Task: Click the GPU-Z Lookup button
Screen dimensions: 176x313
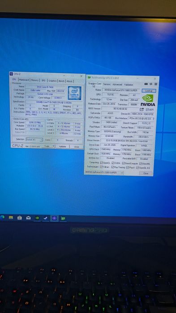Action: click(149, 90)
